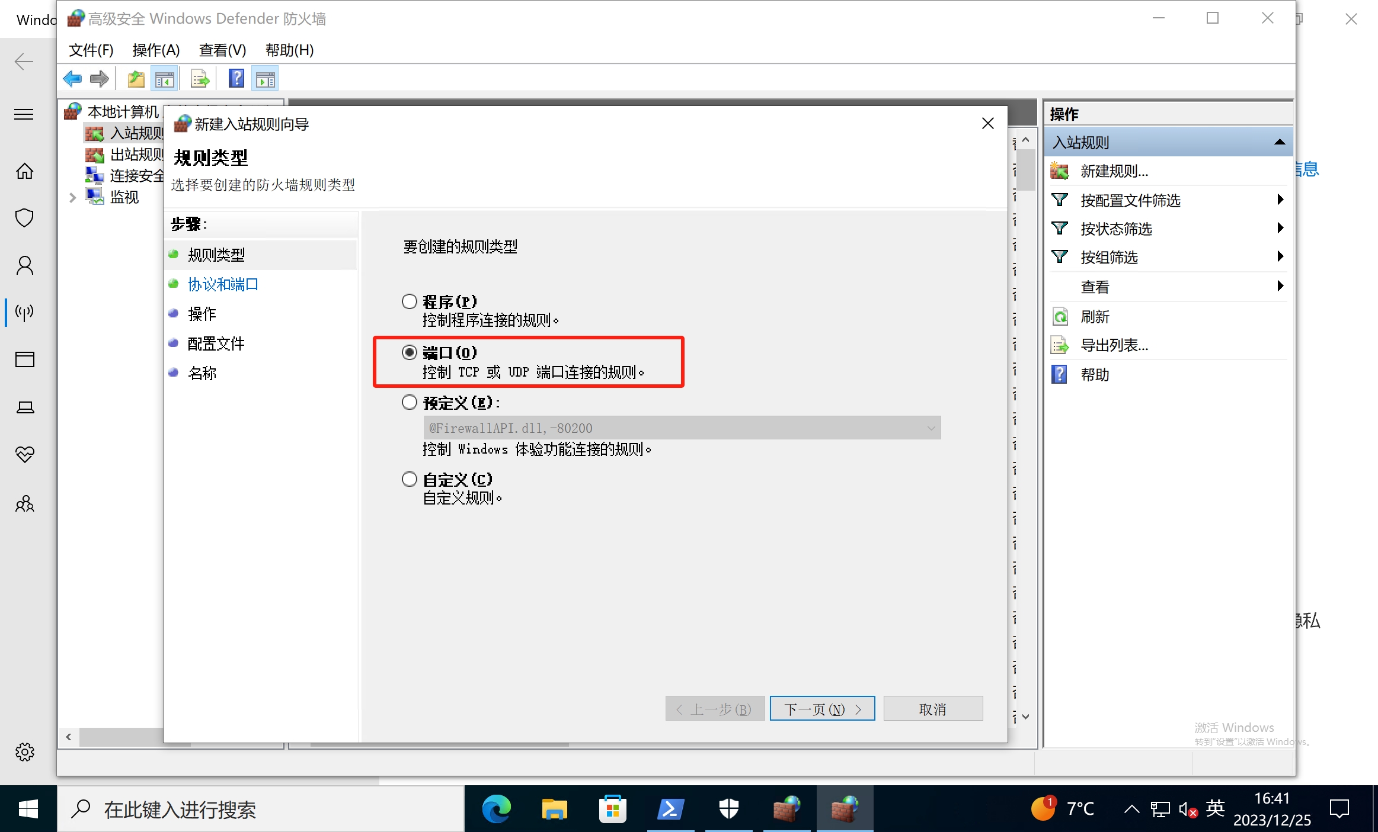Click the 下一页(N) button

point(822,709)
